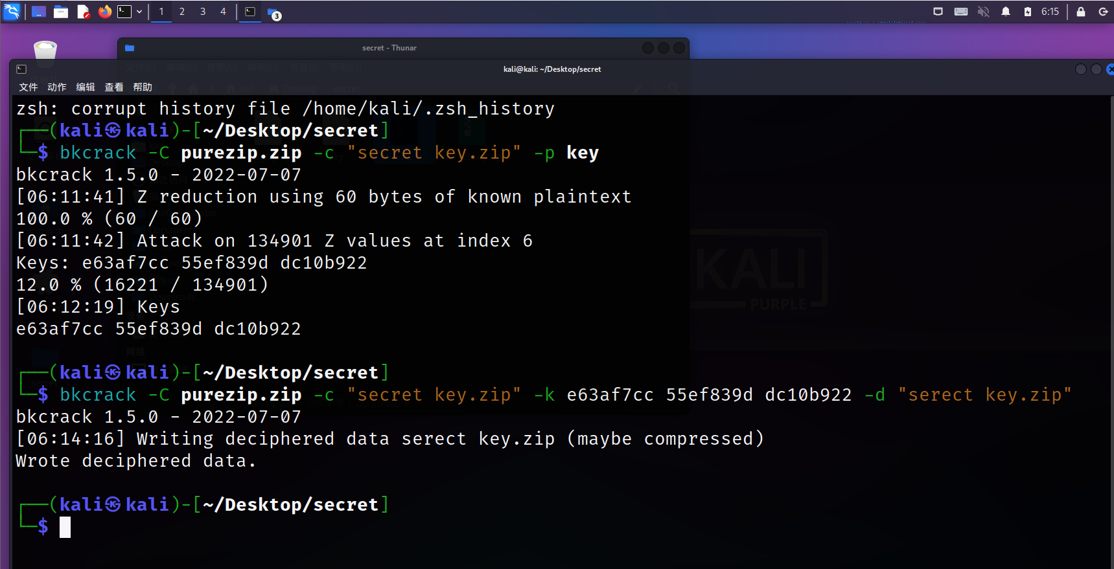Click 'zsh: corrupt history file' line
The image size is (1114, 569).
point(285,109)
